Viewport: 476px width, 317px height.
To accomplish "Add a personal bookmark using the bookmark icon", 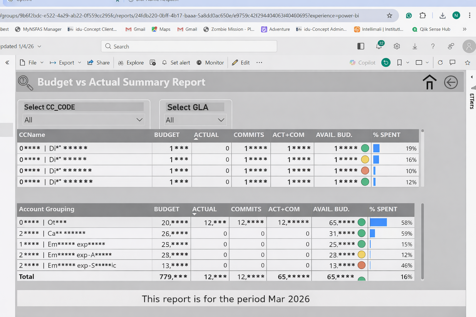I will click(399, 63).
